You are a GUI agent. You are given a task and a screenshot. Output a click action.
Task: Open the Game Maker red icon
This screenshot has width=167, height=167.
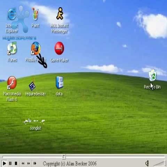[x=59, y=48]
